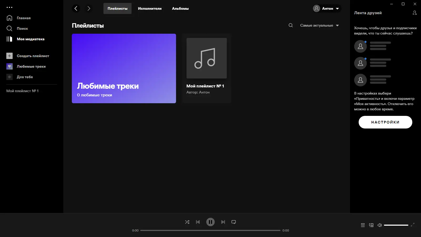Select the shuffle playback icon
This screenshot has width=421, height=237.
coord(187,222)
